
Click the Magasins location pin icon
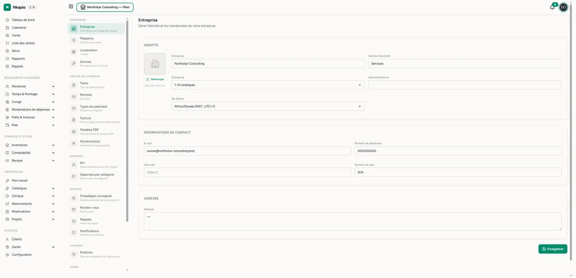[74, 40]
